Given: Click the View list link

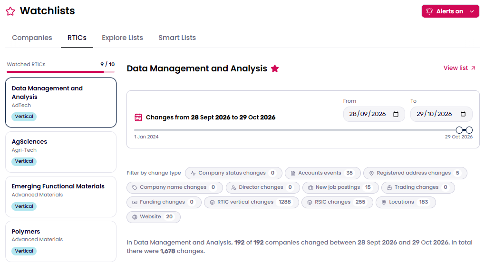Looking at the screenshot, I should pos(459,68).
